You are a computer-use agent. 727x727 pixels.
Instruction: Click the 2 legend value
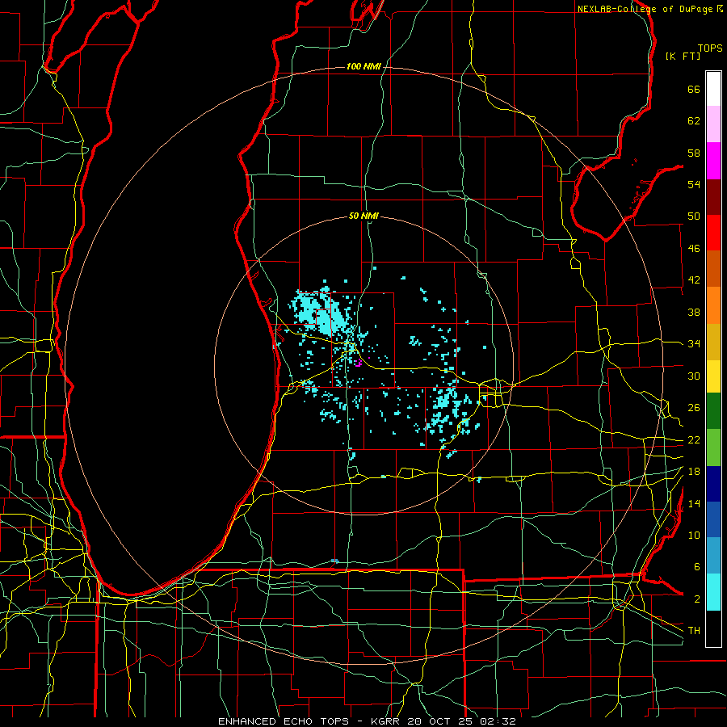point(697,599)
